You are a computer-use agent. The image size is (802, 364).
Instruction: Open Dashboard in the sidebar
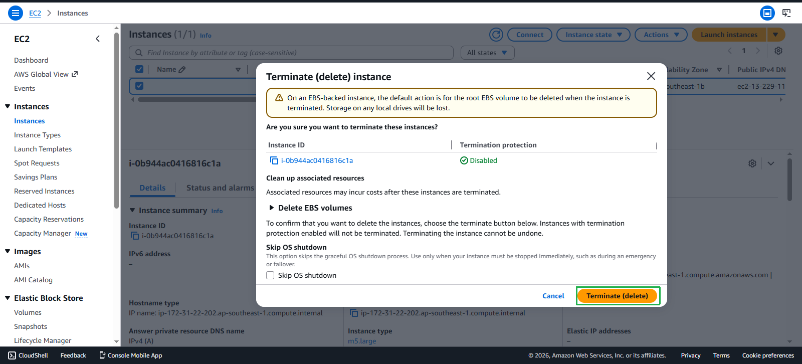[x=31, y=60]
